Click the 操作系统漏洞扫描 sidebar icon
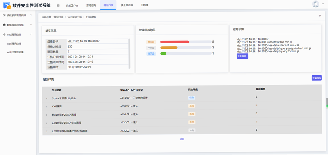Image resolution: width=328 pixels, height=155 pixels. (4, 15)
